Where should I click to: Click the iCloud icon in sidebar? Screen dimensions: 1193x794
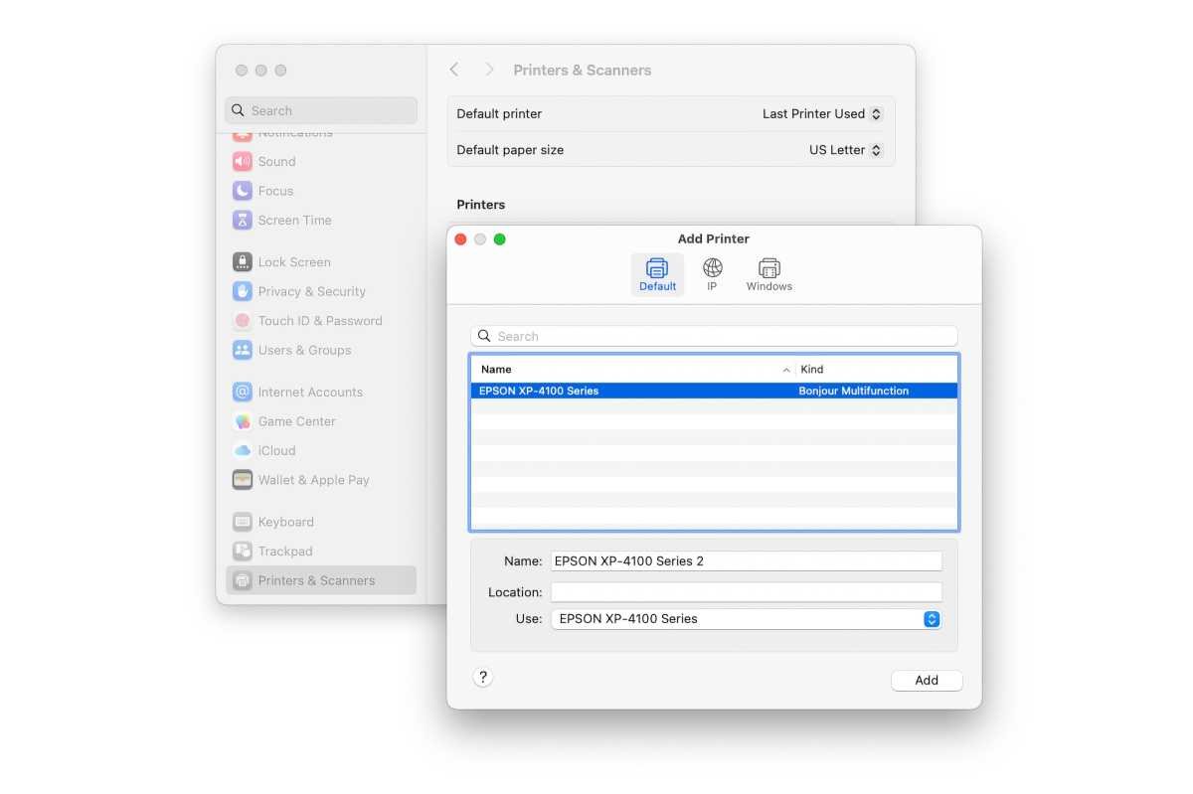click(243, 450)
